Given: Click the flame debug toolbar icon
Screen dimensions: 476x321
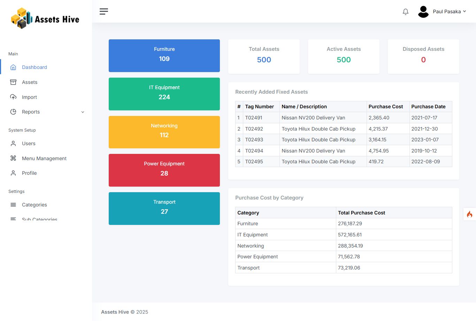Looking at the screenshot, I should click(469, 214).
